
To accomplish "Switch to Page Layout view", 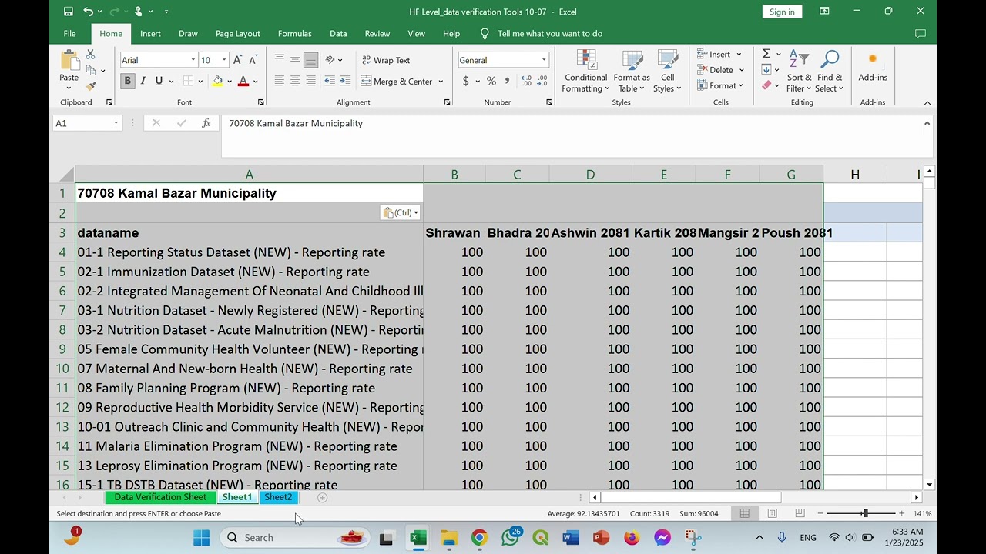I will (772, 513).
